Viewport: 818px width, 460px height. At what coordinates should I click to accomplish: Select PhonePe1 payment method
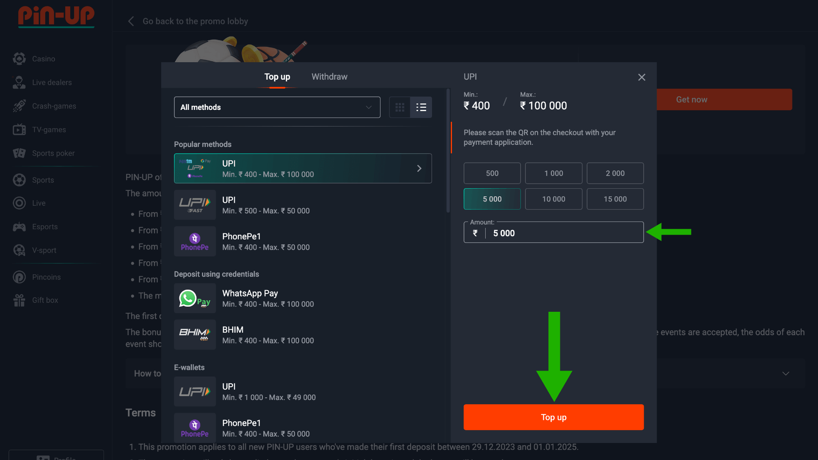click(x=303, y=241)
